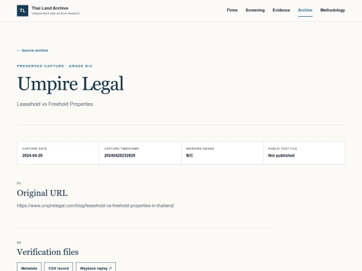Select the original umpirelegal.com URL text
The height and width of the screenshot is (271, 362).
96,205
